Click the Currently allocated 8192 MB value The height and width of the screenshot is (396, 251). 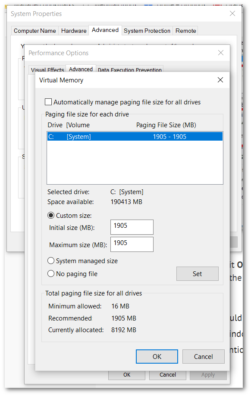[x=124, y=330]
